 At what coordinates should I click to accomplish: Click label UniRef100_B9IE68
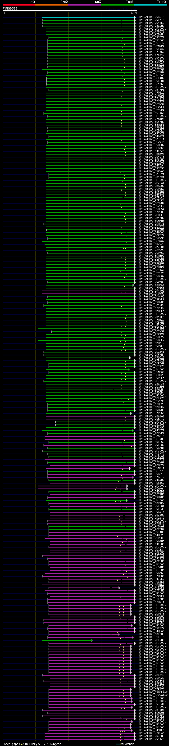coord(152,40)
